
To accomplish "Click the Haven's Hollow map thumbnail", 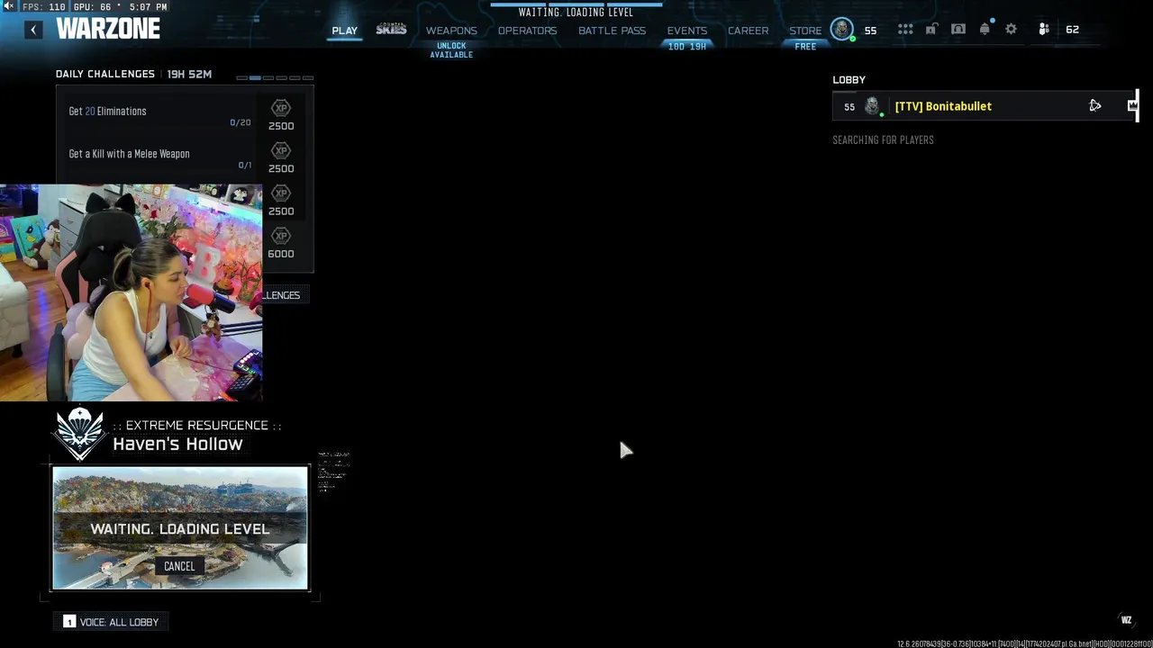I will [x=180, y=528].
